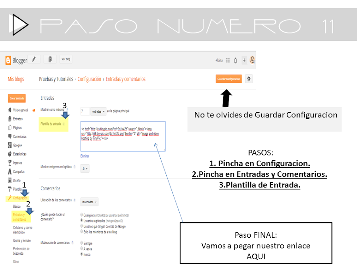Open Idioma y formato settings
This screenshot has width=357, height=267.
22,240
